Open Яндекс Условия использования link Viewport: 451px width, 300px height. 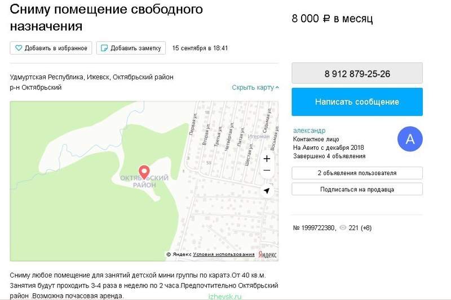pos(224,254)
